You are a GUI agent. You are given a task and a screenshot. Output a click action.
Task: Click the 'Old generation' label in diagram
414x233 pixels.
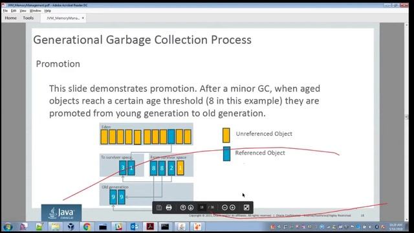pyautogui.click(x=115, y=187)
